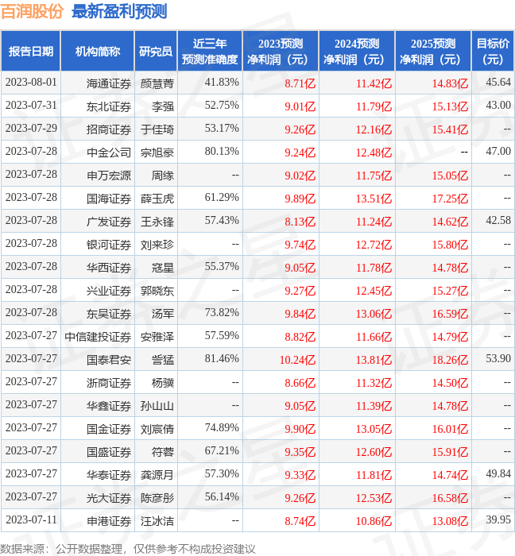Click the 百润股份 title text
The image size is (515, 556).
click(32, 11)
